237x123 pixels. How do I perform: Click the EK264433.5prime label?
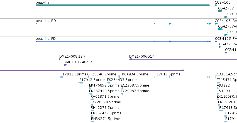tap(122, 80)
